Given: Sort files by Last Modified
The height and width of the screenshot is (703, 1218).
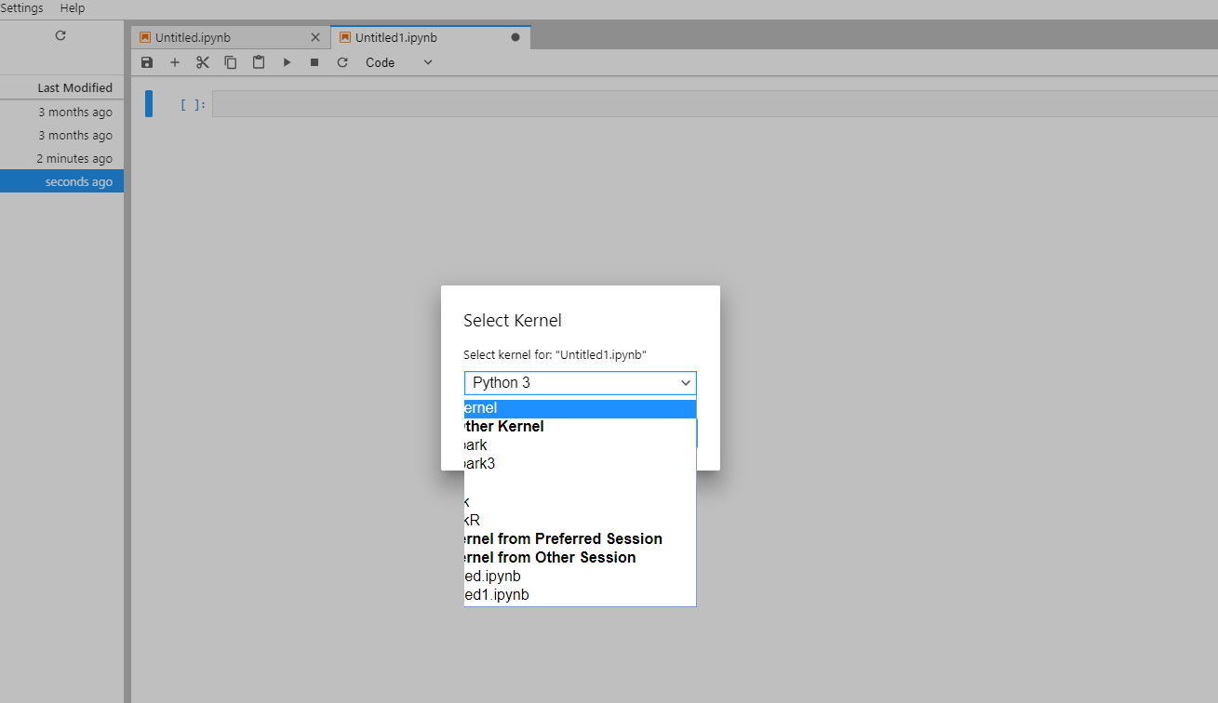Looking at the screenshot, I should coord(74,86).
